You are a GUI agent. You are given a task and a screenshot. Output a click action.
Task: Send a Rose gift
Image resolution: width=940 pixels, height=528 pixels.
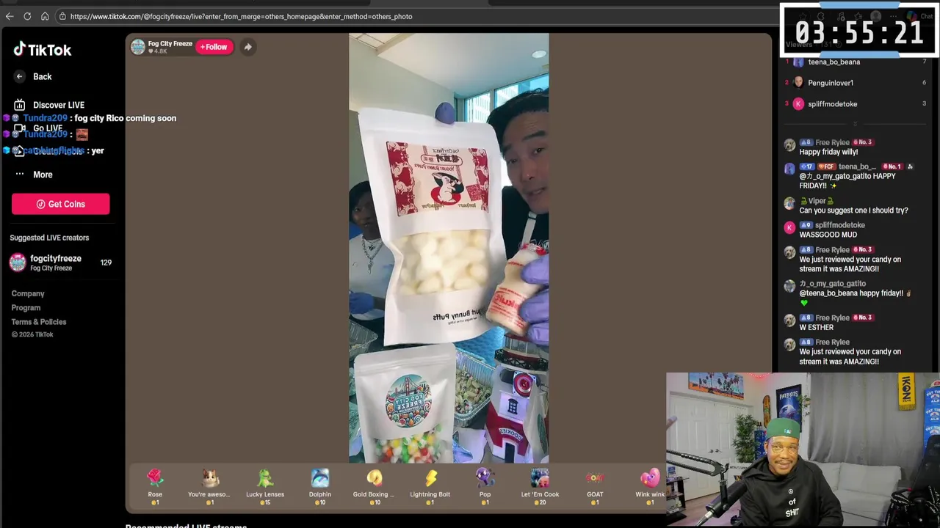(155, 486)
